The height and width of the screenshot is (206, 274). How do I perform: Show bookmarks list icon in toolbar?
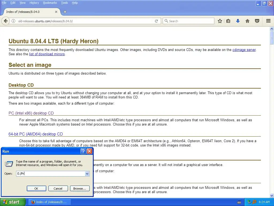[228, 21]
